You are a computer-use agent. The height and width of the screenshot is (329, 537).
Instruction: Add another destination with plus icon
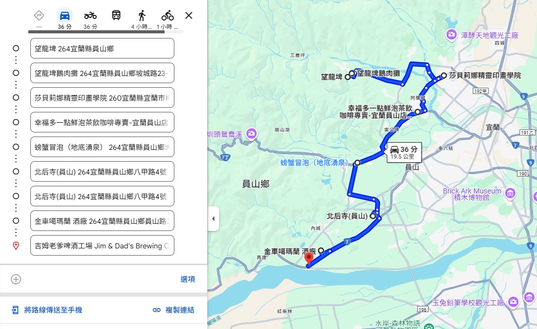point(16,279)
